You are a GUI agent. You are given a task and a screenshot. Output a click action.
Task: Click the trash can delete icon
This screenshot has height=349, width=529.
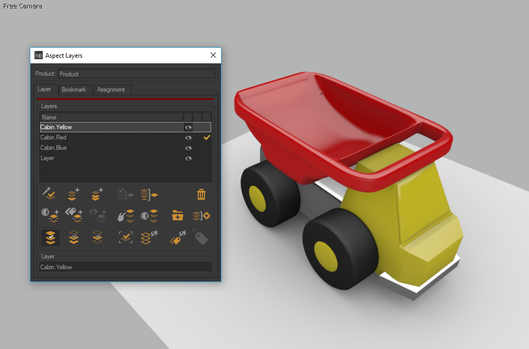(201, 195)
